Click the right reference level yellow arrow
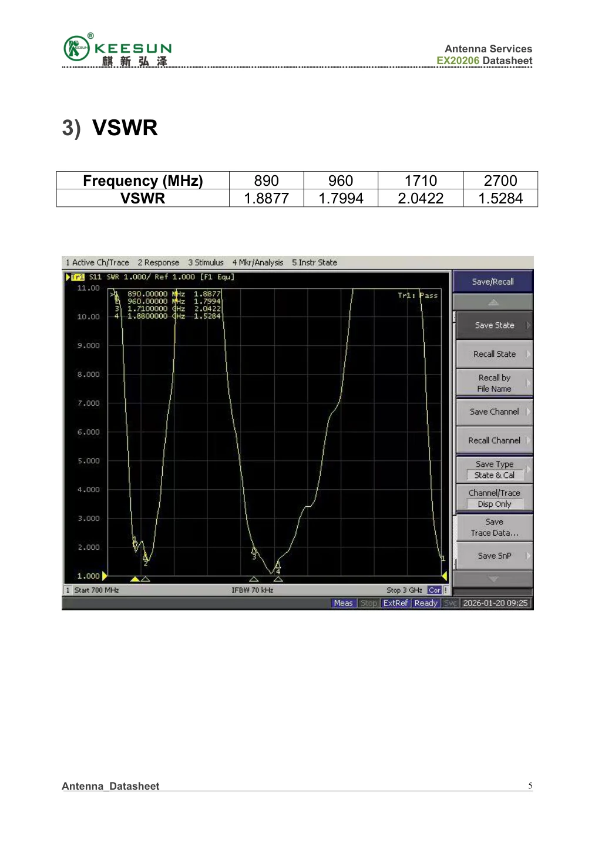 (445, 576)
